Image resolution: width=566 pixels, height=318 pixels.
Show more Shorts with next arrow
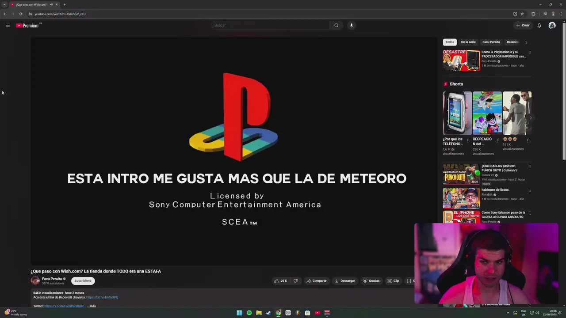point(530,117)
